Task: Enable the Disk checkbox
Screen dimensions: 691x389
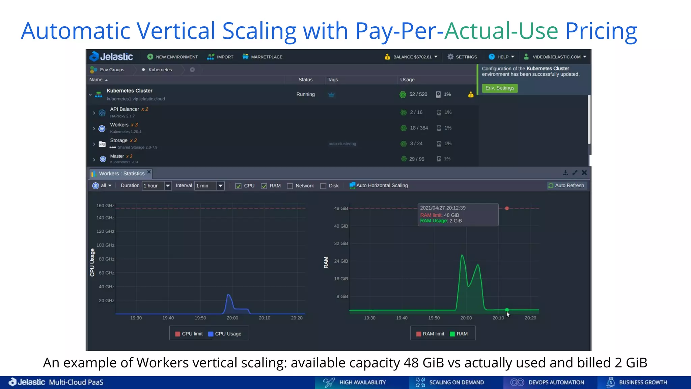Action: (x=323, y=186)
